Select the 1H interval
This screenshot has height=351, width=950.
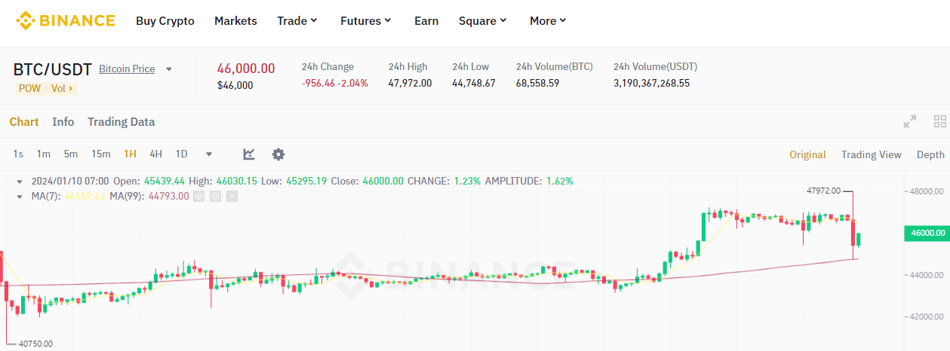[x=130, y=154]
